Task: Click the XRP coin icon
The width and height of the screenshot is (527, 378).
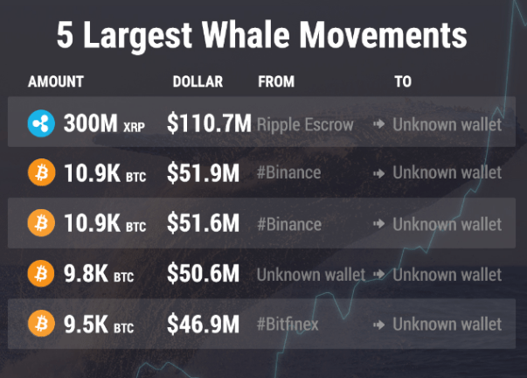Action: point(41,123)
